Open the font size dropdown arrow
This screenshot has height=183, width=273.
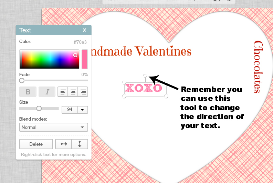pos(83,110)
